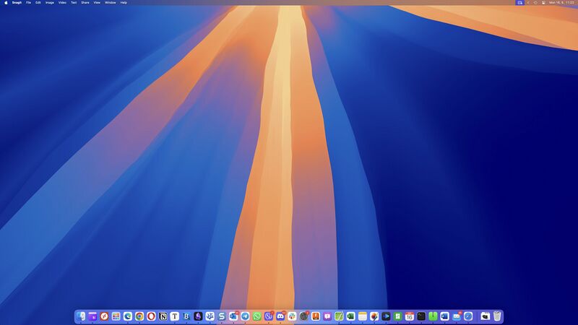Viewport: 578px width, 325px height.
Task: Launch Microsoft Word from the dock
Action: pos(444,316)
